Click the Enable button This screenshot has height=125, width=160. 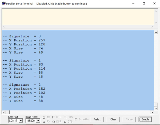[145, 119]
